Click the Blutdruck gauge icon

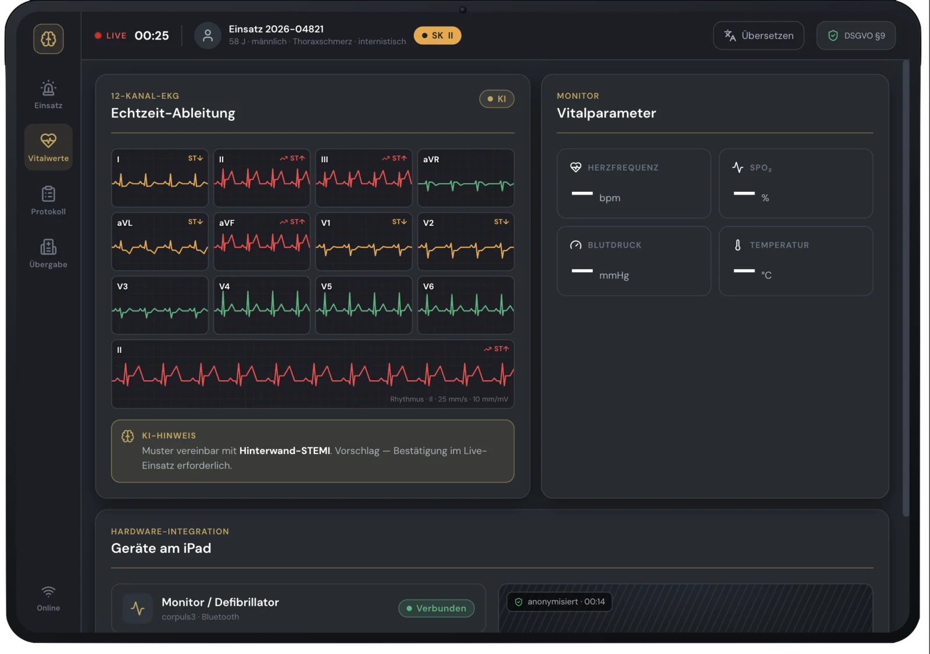point(575,245)
